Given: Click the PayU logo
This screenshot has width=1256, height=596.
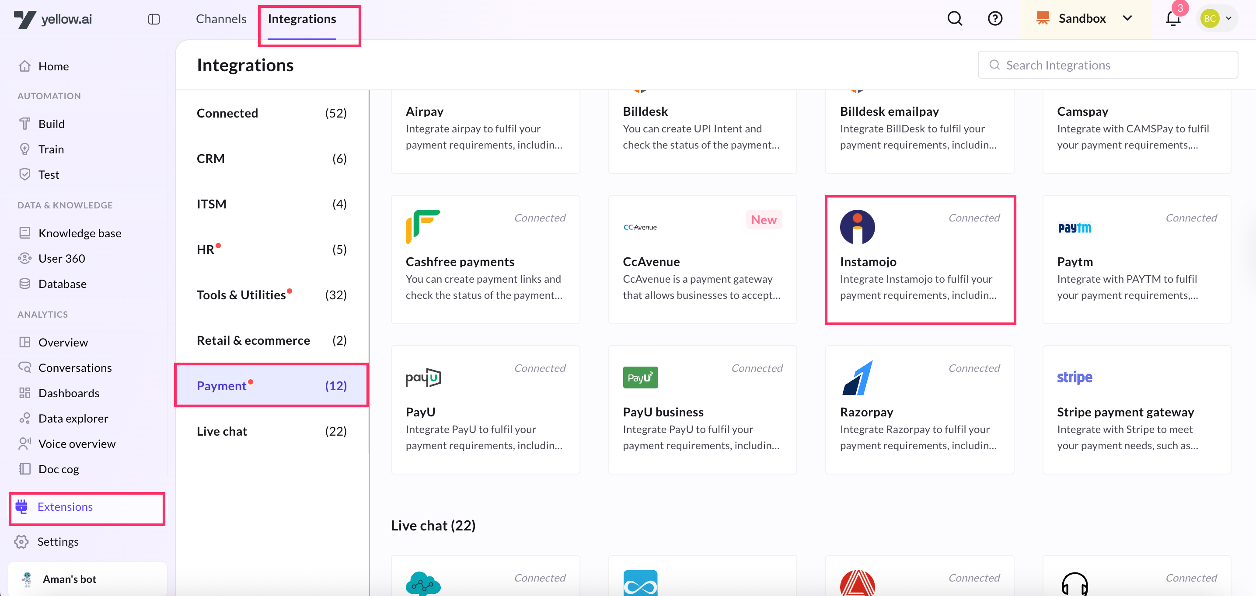Looking at the screenshot, I should 423,377.
